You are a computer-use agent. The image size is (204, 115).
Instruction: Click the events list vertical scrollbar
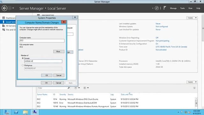point(196,103)
